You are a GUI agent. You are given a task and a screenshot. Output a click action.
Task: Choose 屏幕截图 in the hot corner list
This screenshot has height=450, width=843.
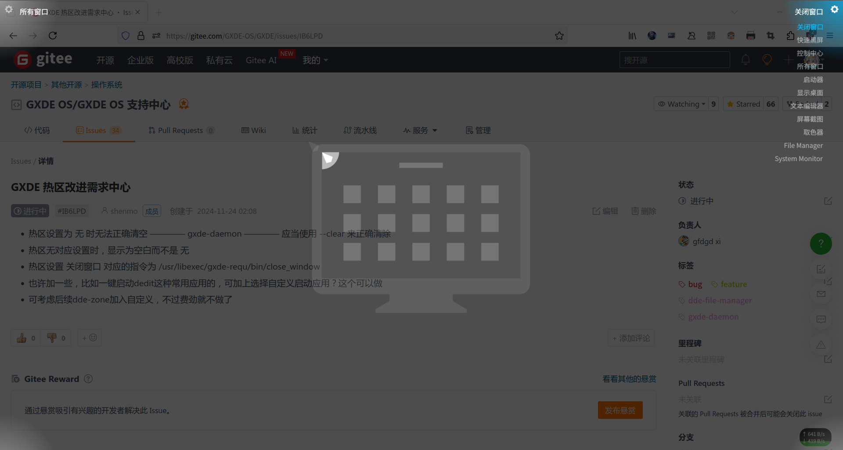tap(810, 119)
